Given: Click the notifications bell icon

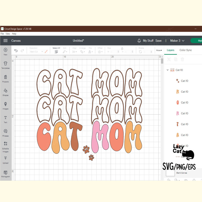Looking at the screenshot, I should 139,41.
